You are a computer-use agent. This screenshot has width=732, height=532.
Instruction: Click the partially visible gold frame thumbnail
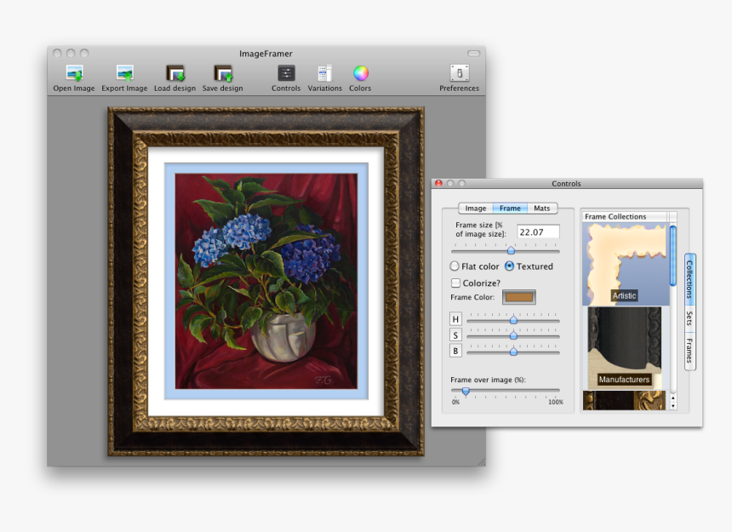click(x=625, y=400)
